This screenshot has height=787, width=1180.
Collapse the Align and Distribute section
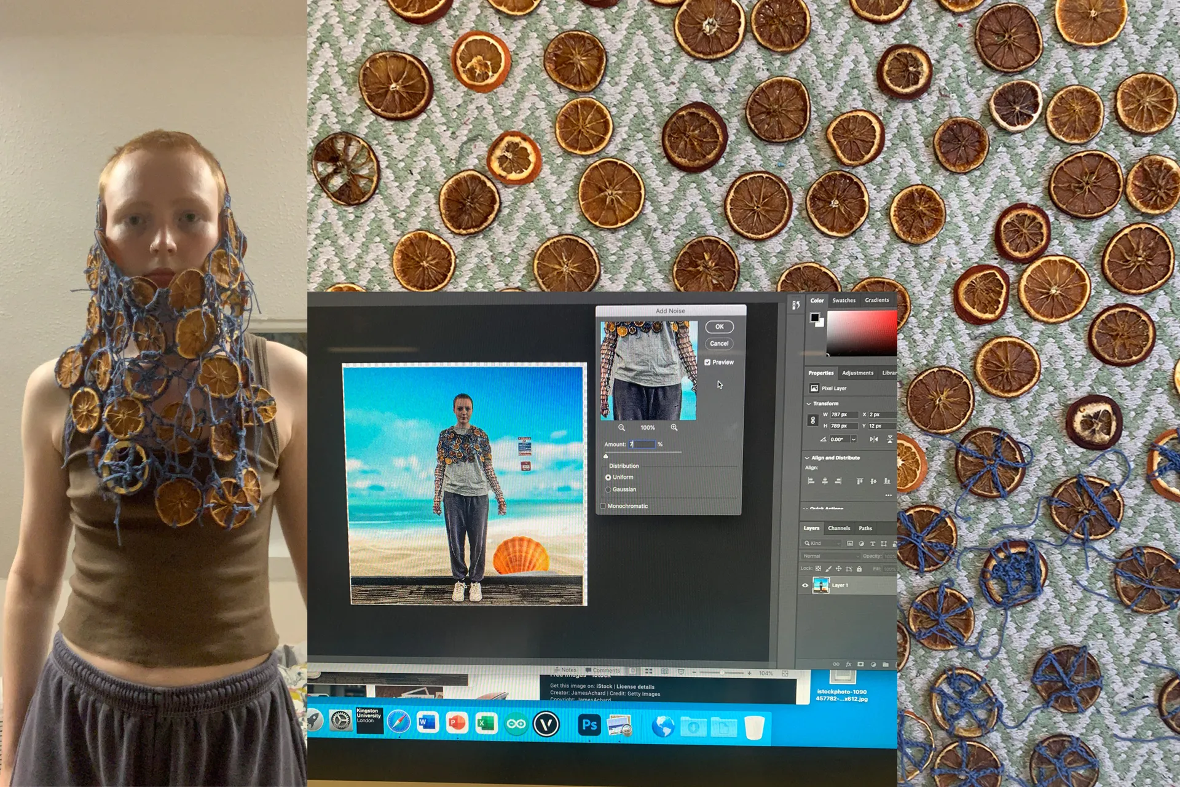[x=807, y=458]
